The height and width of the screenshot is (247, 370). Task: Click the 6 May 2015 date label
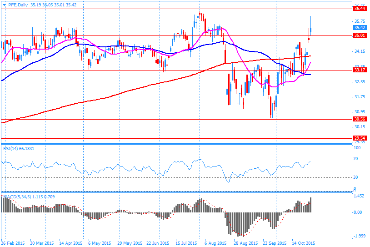100,243
